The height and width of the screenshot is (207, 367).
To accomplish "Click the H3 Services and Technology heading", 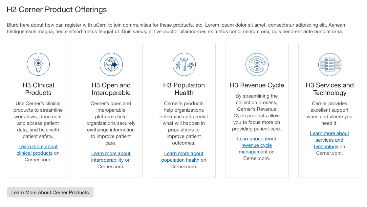I will click(x=330, y=89).
